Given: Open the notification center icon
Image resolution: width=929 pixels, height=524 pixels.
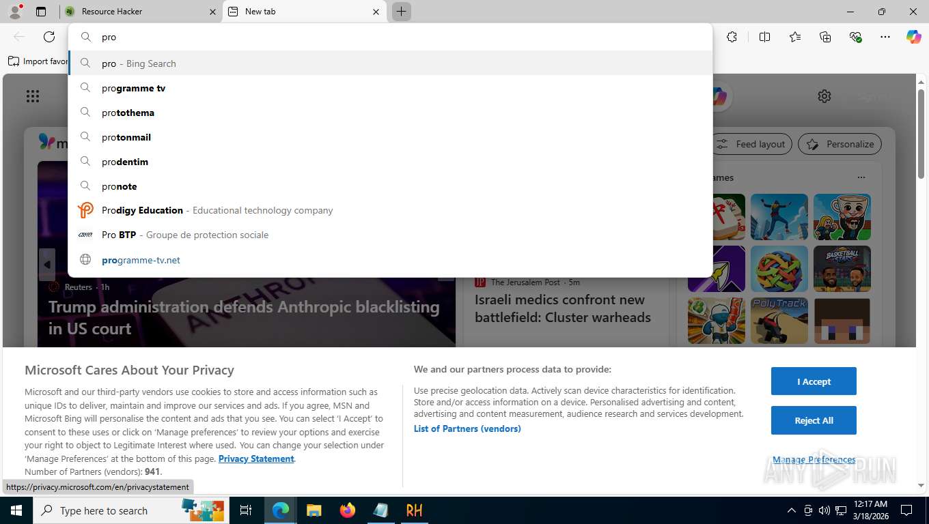Looking at the screenshot, I should 906,510.
